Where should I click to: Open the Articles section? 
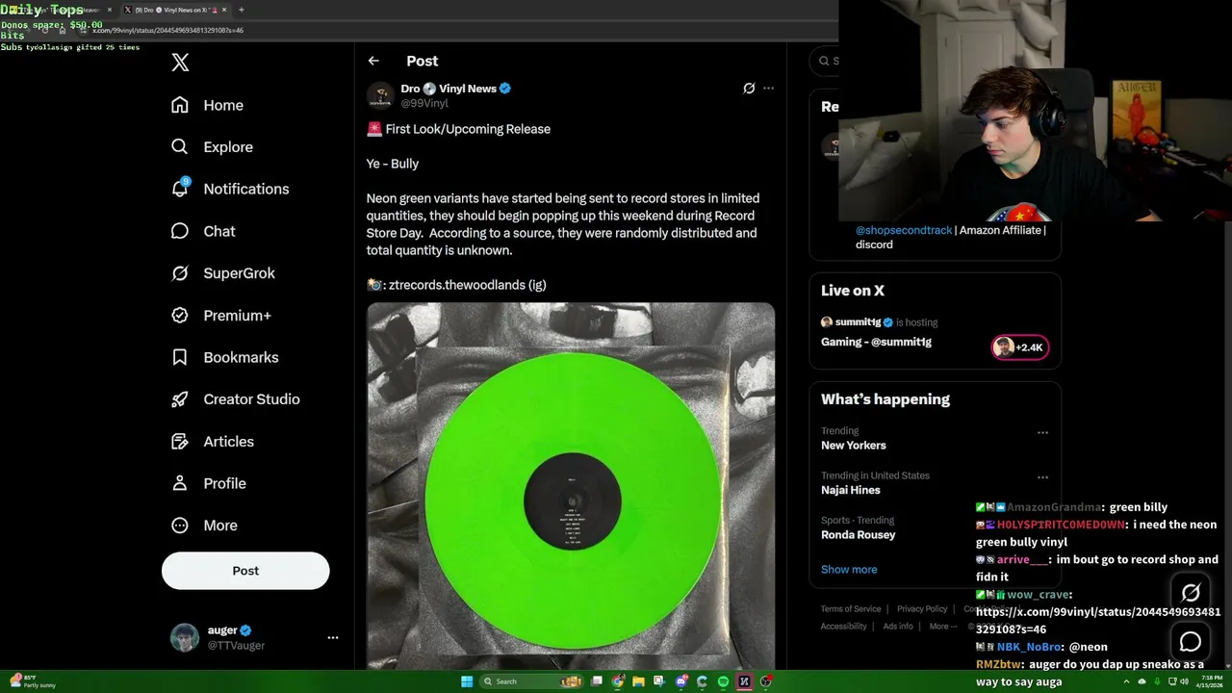[x=213, y=441]
